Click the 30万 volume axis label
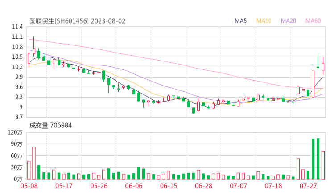Screen dimensions: 330x196 click(x=16, y=167)
